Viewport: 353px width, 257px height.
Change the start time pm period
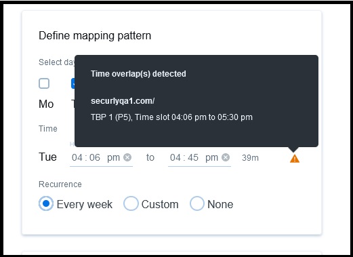click(113, 158)
